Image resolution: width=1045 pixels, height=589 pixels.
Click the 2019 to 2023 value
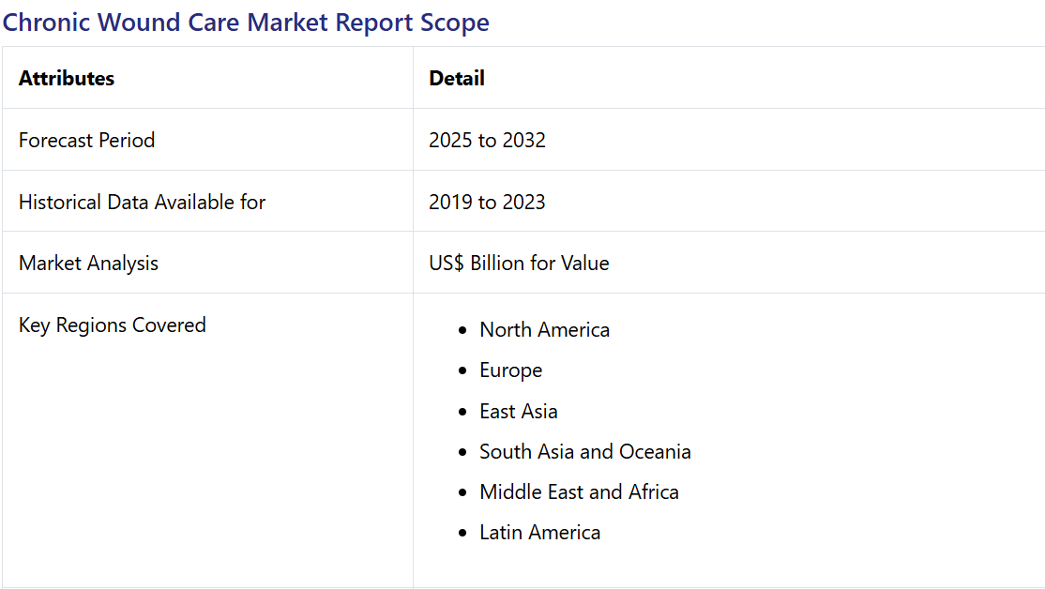coord(487,203)
